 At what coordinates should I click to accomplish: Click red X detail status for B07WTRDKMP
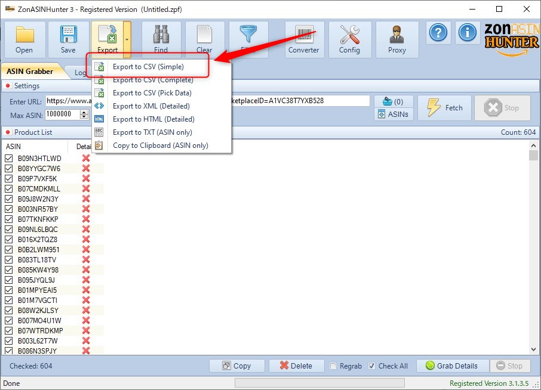pos(86,331)
